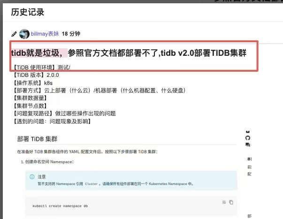Click the copy code icon

click(x=231, y=202)
